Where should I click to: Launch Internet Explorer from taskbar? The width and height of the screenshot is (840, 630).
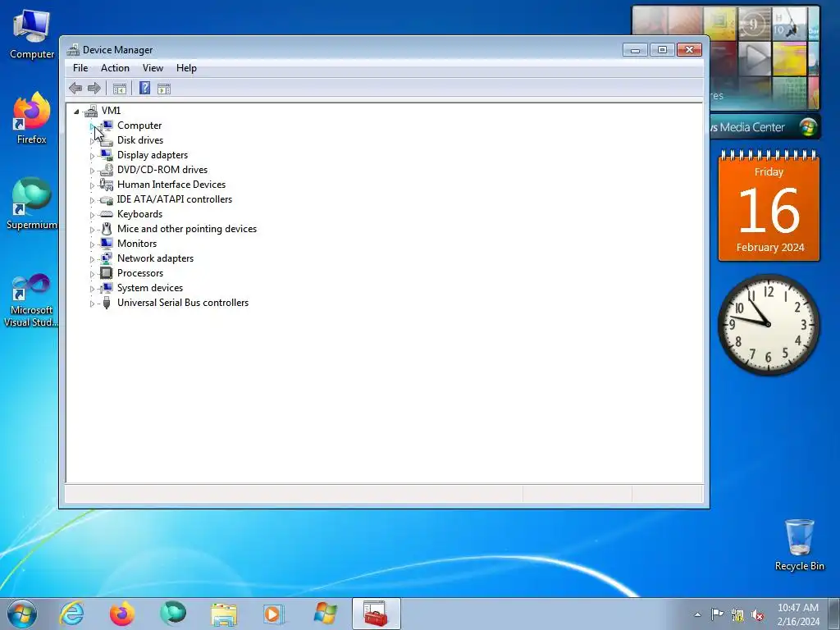72,614
